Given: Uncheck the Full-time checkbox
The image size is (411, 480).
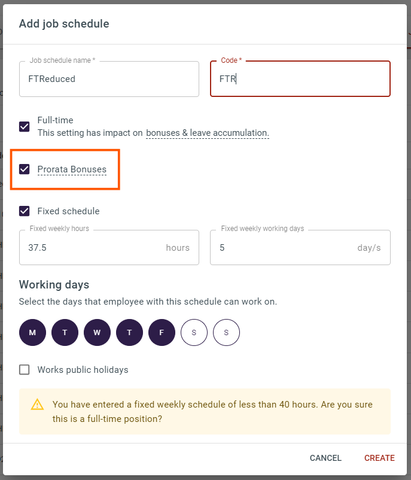Looking at the screenshot, I should [25, 126].
